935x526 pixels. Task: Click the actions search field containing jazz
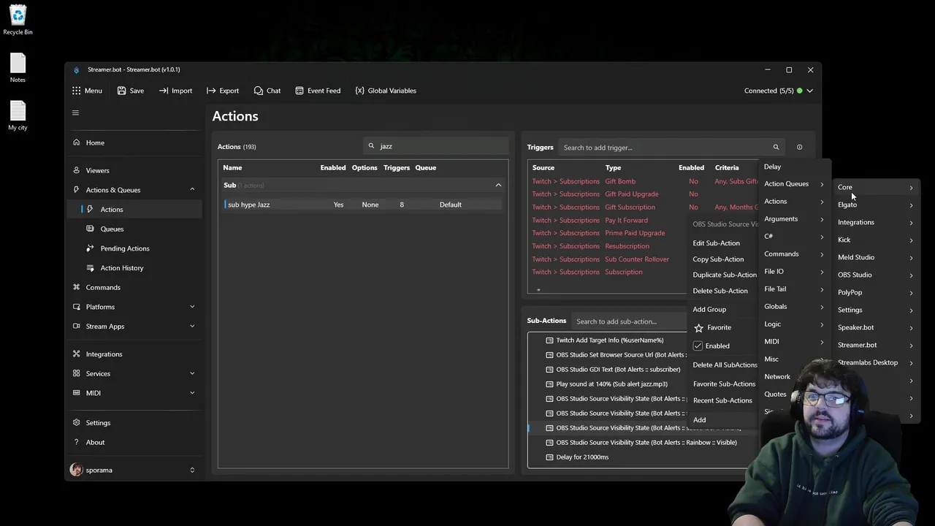coord(435,146)
